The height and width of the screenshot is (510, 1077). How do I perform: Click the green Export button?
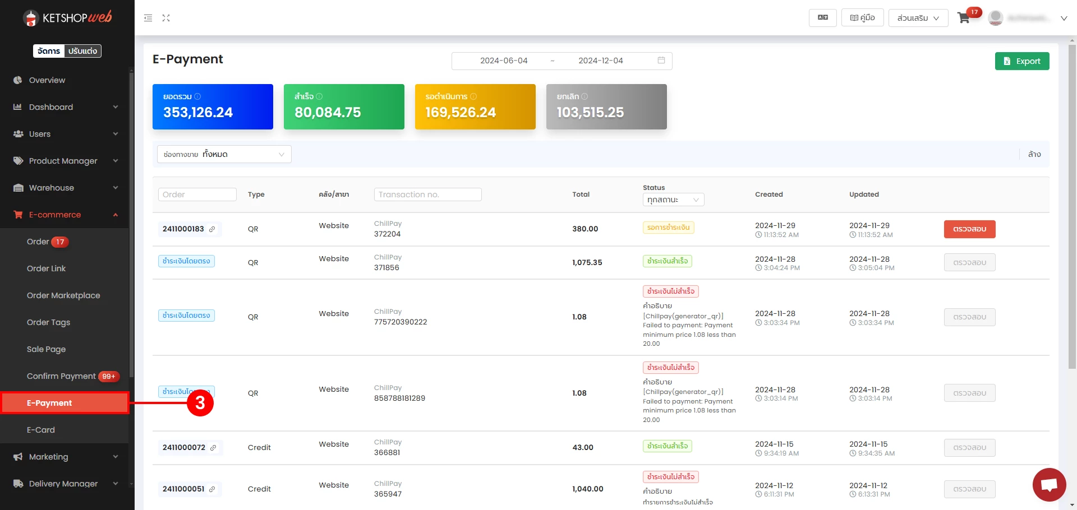(1022, 61)
